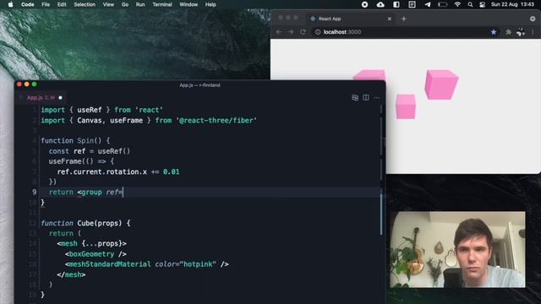
Task: Select the App.js editor tab
Action: point(41,98)
